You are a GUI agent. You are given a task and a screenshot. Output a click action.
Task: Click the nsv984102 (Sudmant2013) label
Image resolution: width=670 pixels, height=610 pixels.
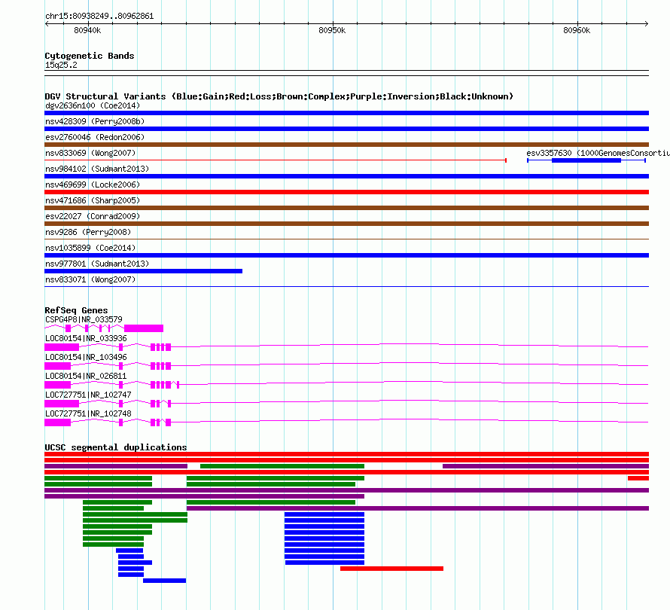pos(97,169)
